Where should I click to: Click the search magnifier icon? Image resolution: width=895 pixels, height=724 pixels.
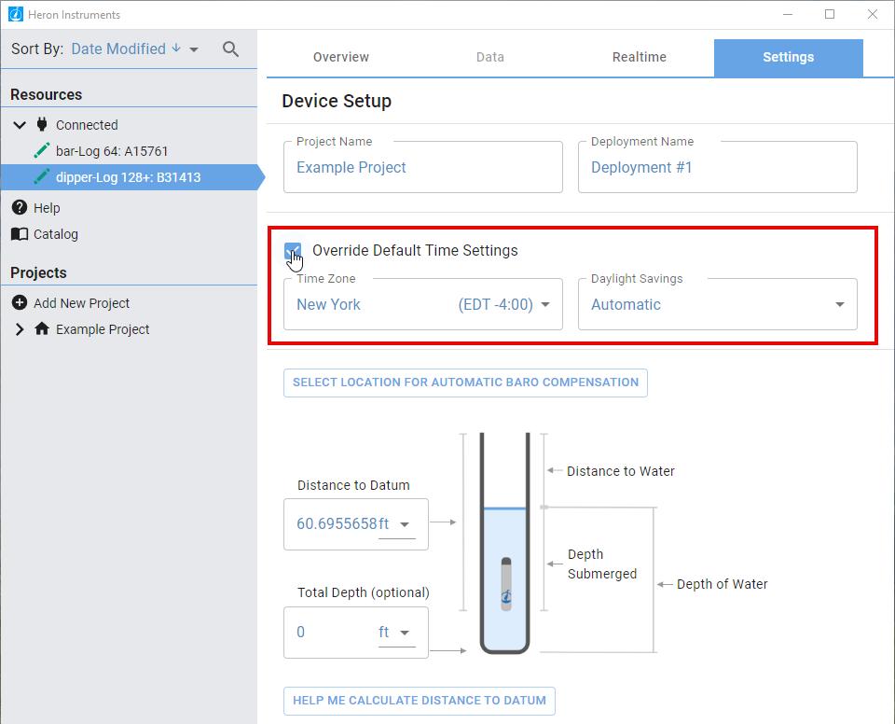pos(231,49)
